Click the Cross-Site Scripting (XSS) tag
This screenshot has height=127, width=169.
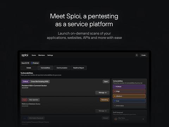(x=40, y=81)
